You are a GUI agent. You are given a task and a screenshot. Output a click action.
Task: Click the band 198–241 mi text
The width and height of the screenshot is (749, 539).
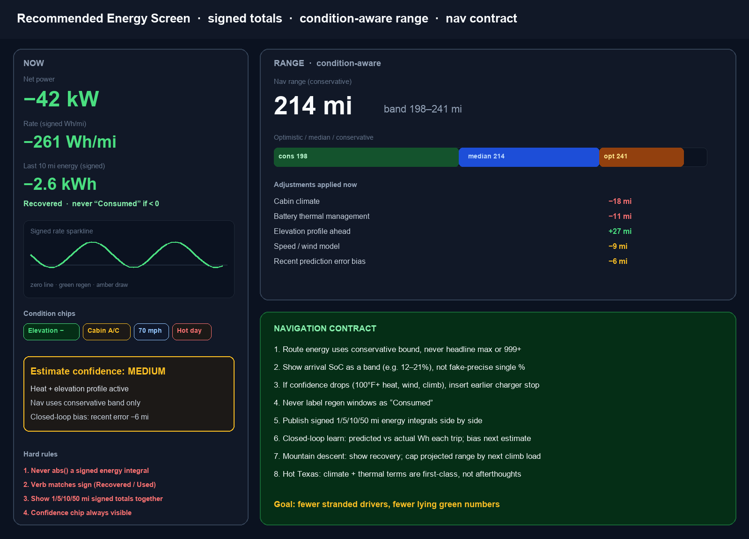tap(423, 109)
